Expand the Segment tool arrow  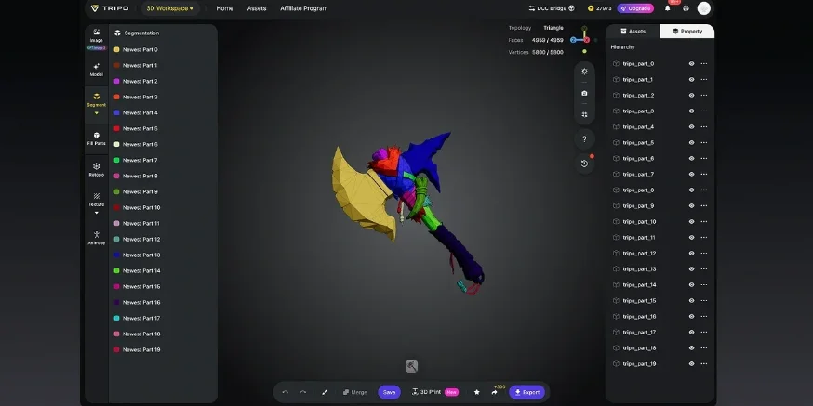pos(97,113)
